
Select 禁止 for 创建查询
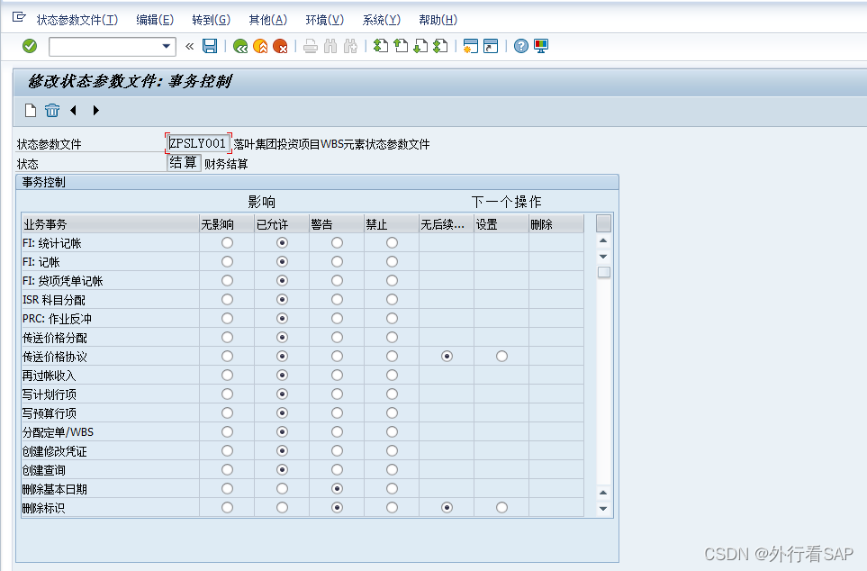click(392, 470)
